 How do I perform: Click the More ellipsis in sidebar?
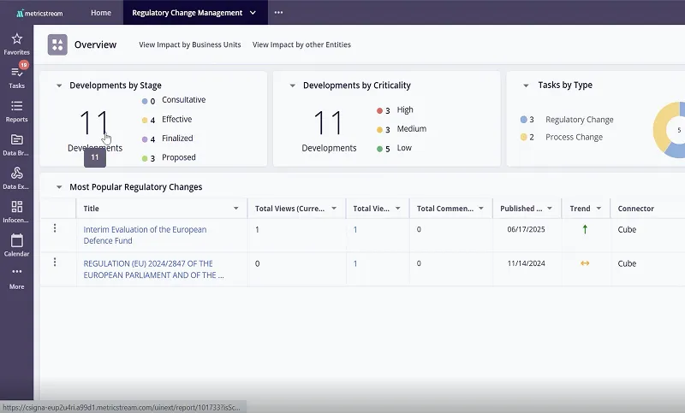click(x=16, y=273)
